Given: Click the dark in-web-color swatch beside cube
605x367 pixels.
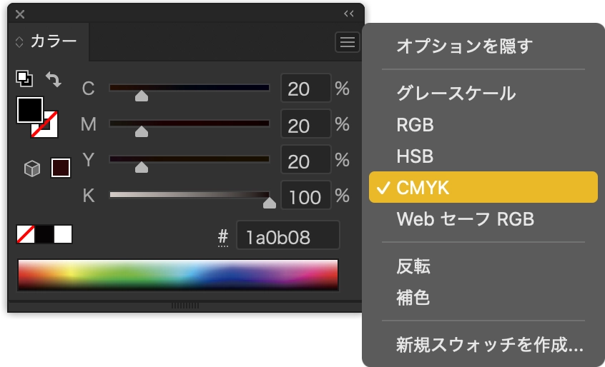Looking at the screenshot, I should tap(61, 168).
